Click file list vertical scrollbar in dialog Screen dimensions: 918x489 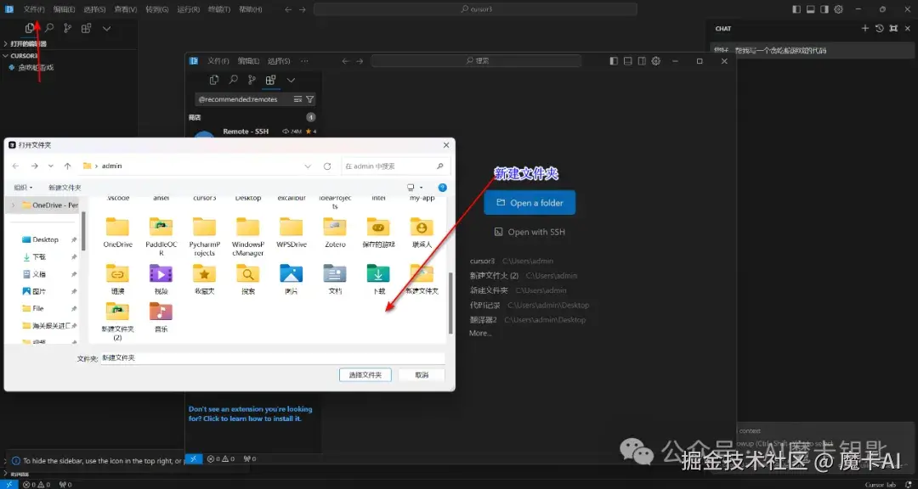click(450, 302)
